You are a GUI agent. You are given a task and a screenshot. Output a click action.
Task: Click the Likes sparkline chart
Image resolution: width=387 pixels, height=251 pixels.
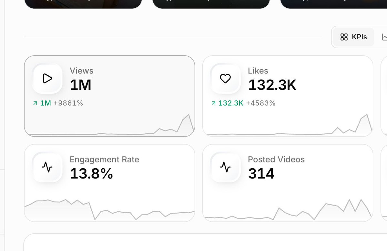point(288,125)
